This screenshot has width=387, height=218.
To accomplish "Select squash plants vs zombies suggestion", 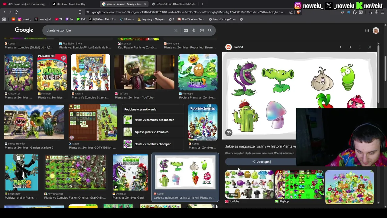I will pos(153,132).
